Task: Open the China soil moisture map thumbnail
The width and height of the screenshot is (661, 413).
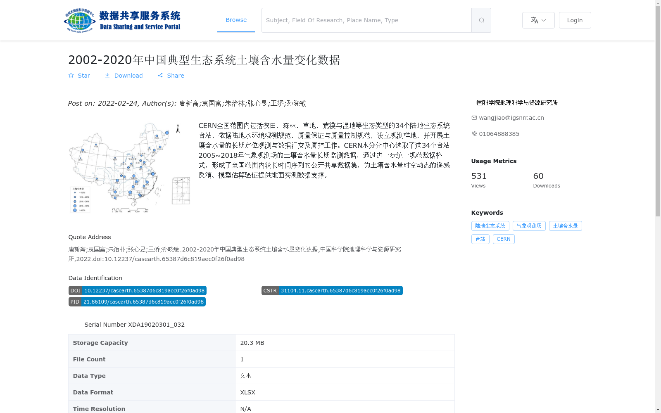Action: pos(129,168)
